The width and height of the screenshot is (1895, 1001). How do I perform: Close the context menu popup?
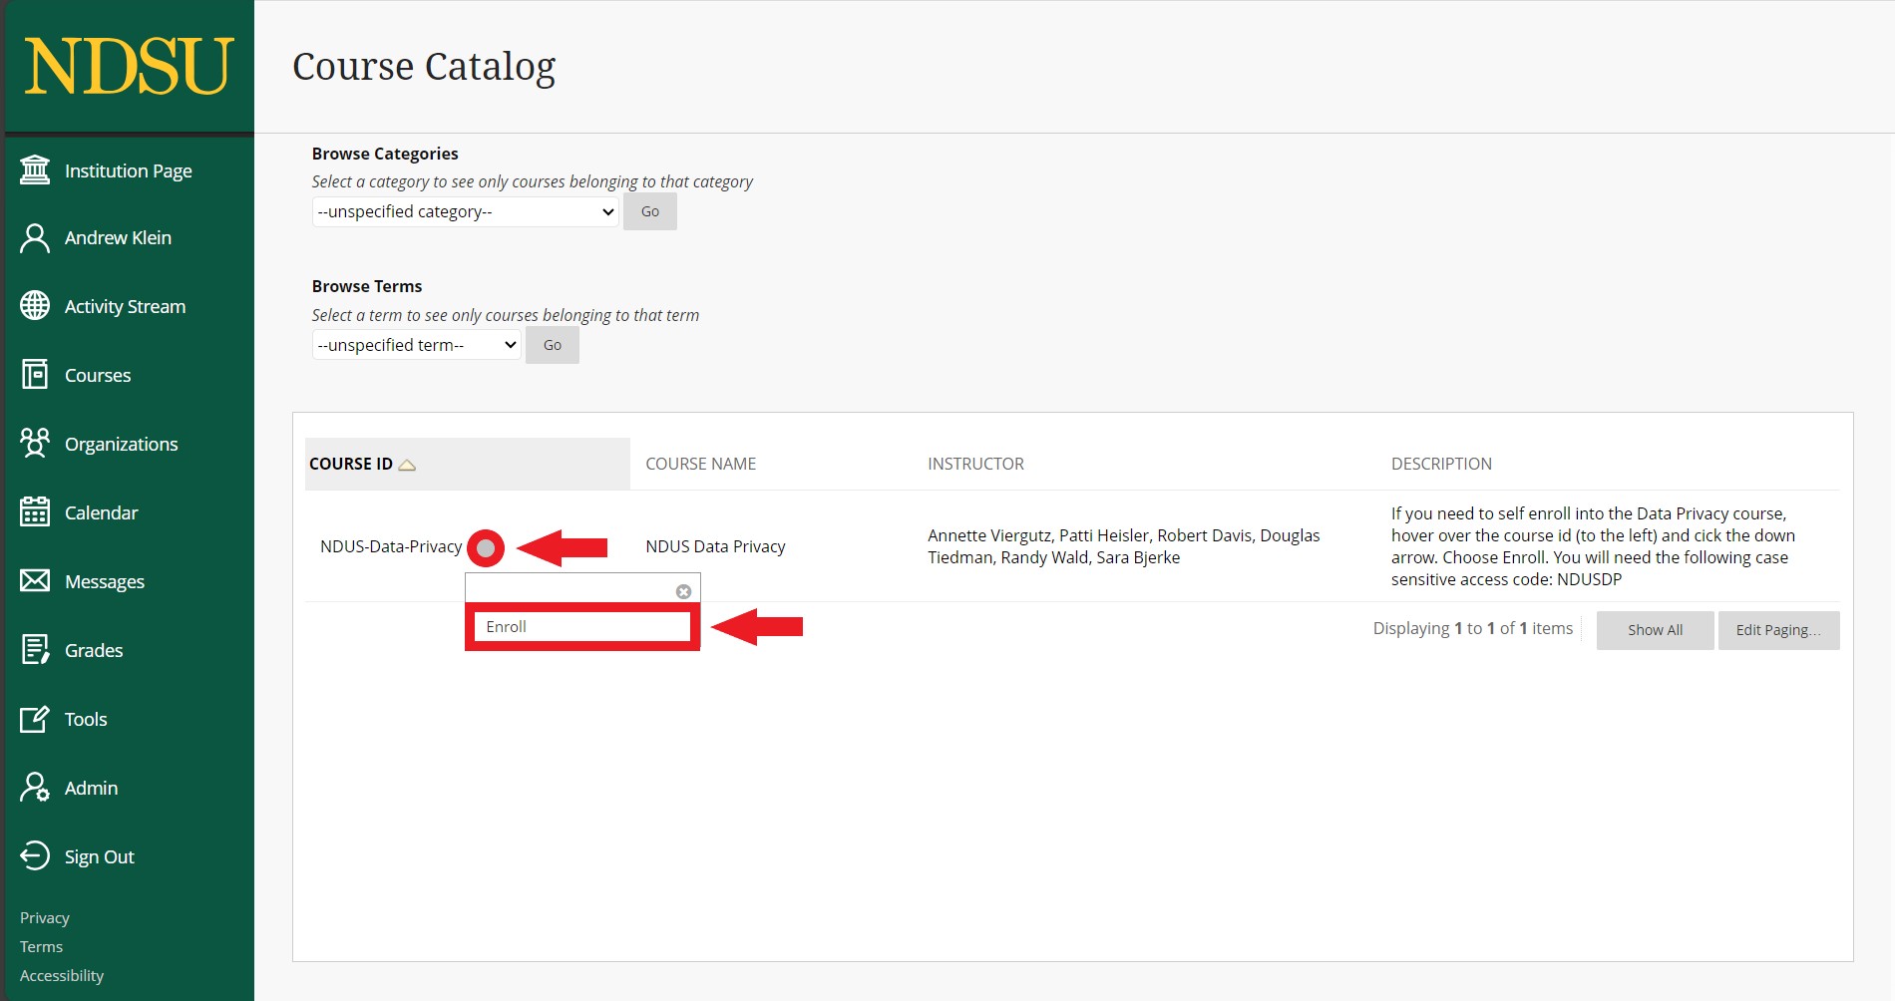(x=683, y=591)
